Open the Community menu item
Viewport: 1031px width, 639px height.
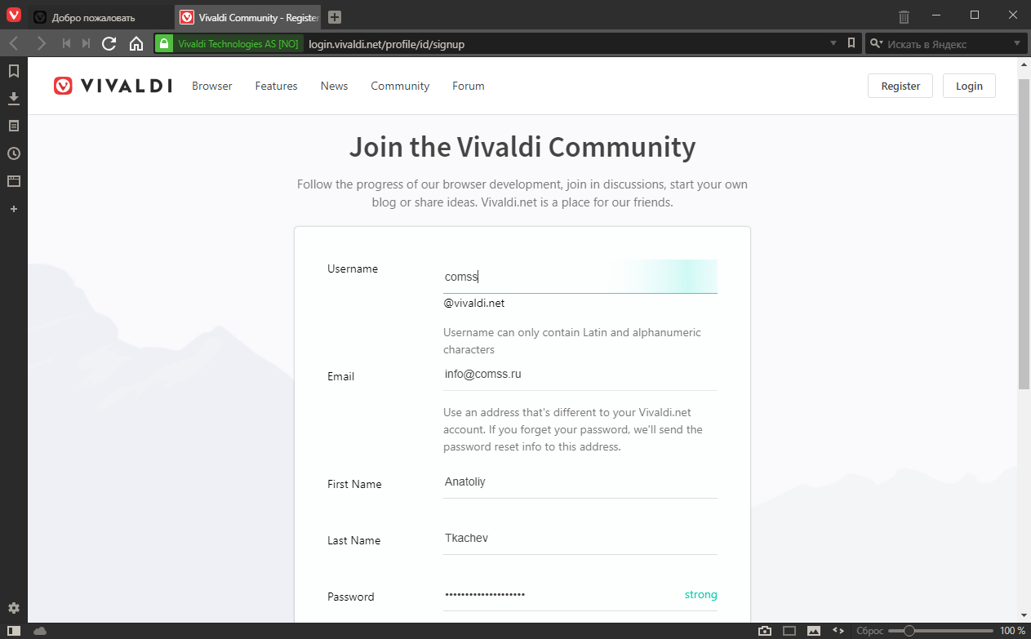coord(400,86)
